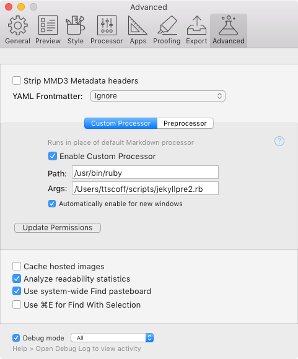Image resolution: width=298 pixels, height=359 pixels.
Task: Click the Update Permissions button
Action: (58, 228)
